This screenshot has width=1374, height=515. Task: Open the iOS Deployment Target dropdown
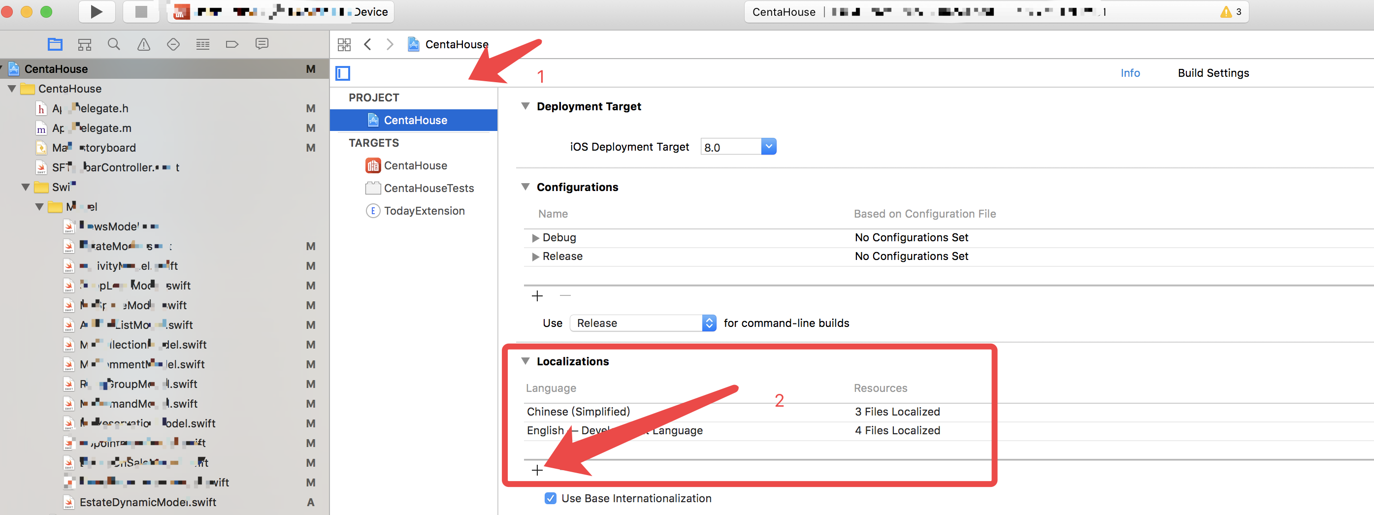tap(768, 147)
